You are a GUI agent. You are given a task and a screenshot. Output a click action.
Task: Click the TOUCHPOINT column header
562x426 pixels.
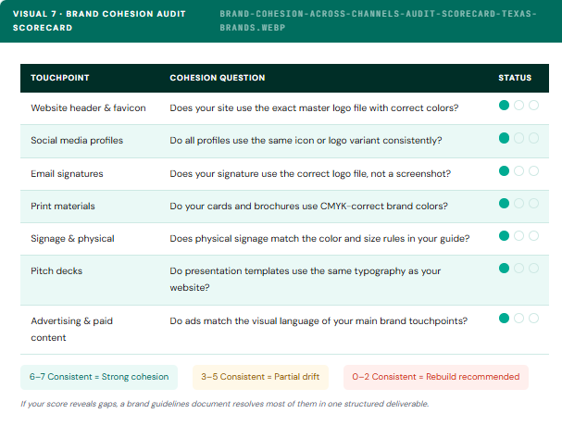click(60, 78)
